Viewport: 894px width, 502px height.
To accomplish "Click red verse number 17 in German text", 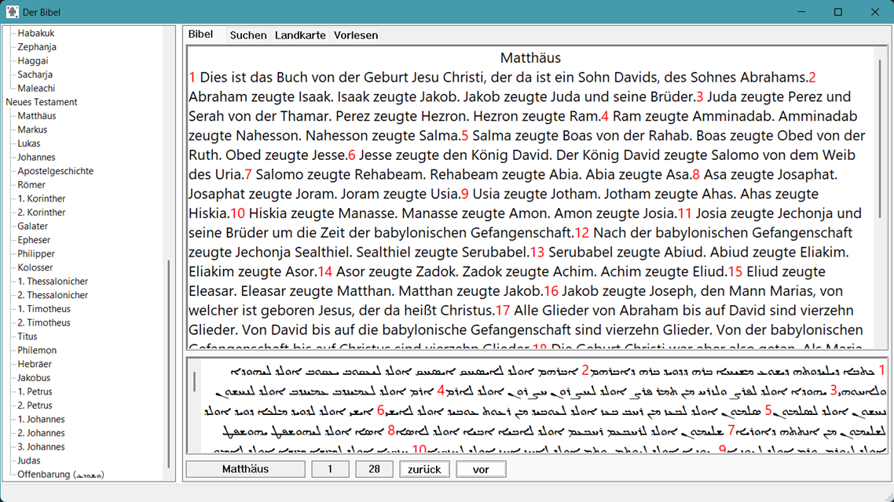I will pos(502,311).
